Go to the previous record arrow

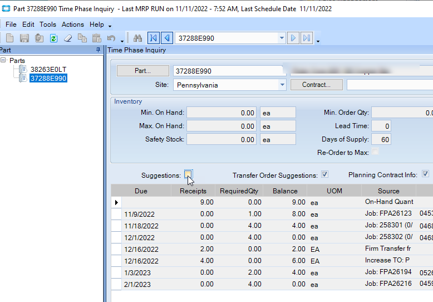click(166, 38)
